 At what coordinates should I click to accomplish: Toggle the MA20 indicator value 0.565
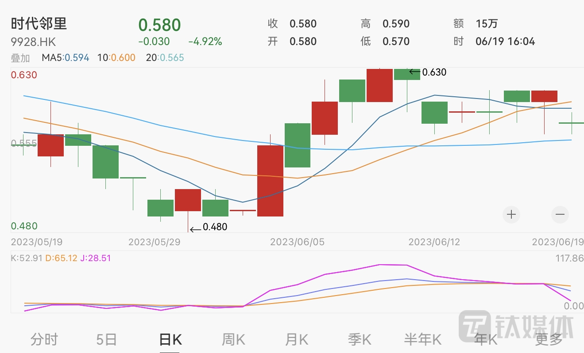click(165, 58)
